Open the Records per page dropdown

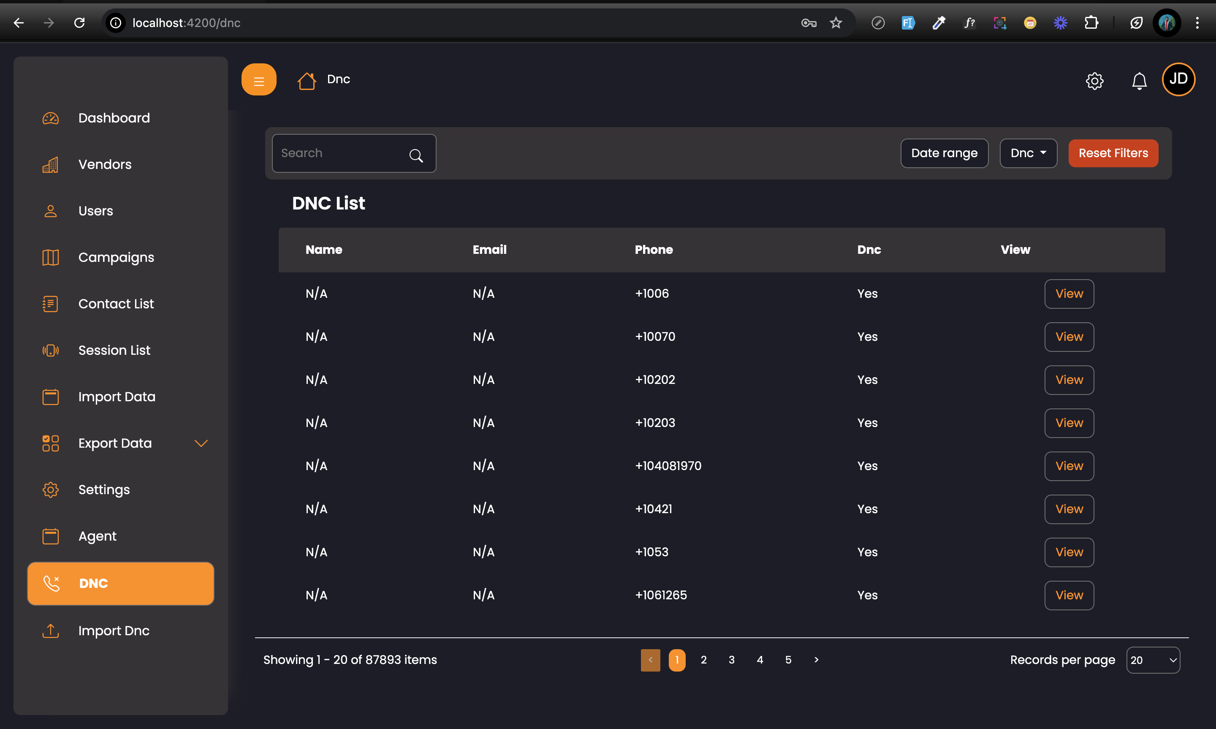pos(1153,660)
